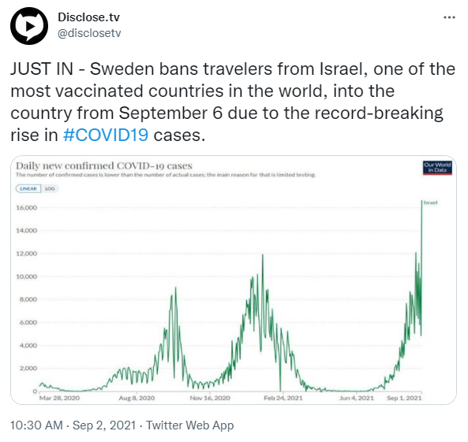Click the 16,000 y-axis gridline label
Screen dimensions: 468x442
click(27, 207)
